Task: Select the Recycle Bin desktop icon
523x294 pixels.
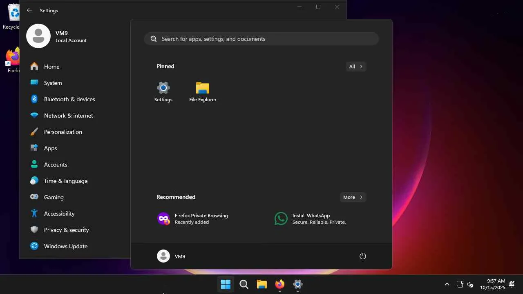Action: [x=11, y=17]
